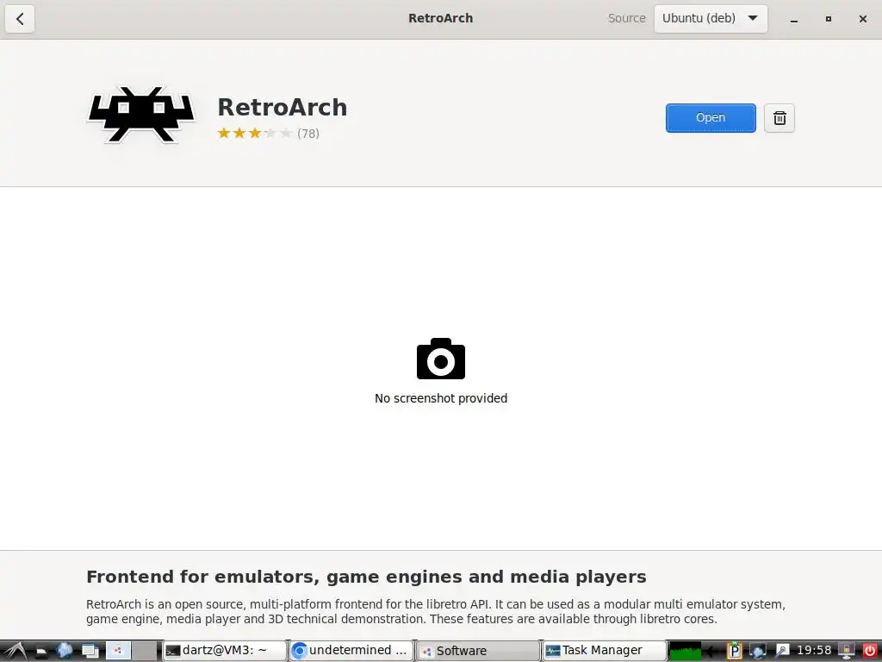Open the Source dropdown showing Ubuntu (deb)
Image resolution: width=882 pixels, height=662 pixels.
click(x=711, y=19)
